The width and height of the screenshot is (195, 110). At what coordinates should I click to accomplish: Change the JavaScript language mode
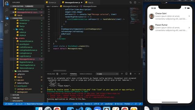click(x=109, y=104)
